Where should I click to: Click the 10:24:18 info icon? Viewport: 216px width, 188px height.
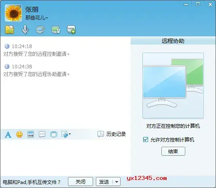click(7, 46)
